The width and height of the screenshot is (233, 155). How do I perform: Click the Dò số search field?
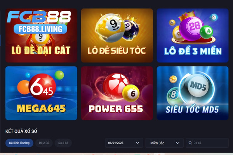coord(207,143)
